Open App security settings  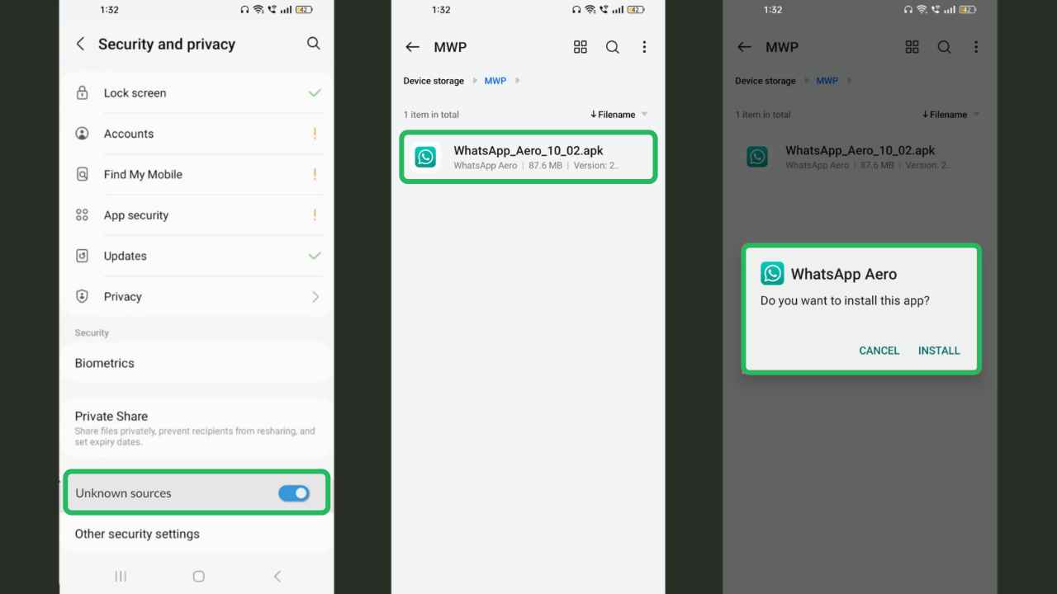tap(197, 215)
